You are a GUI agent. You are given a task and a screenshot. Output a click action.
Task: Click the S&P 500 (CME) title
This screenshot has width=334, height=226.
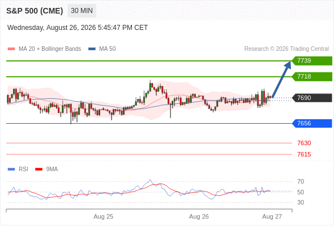(x=35, y=11)
